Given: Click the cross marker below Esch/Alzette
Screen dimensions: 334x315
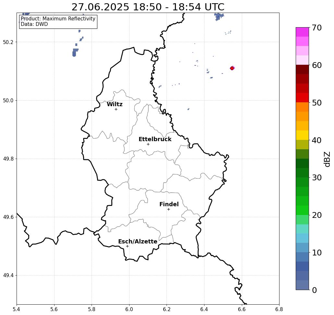Looking at the screenshot, I should [x=127, y=246].
